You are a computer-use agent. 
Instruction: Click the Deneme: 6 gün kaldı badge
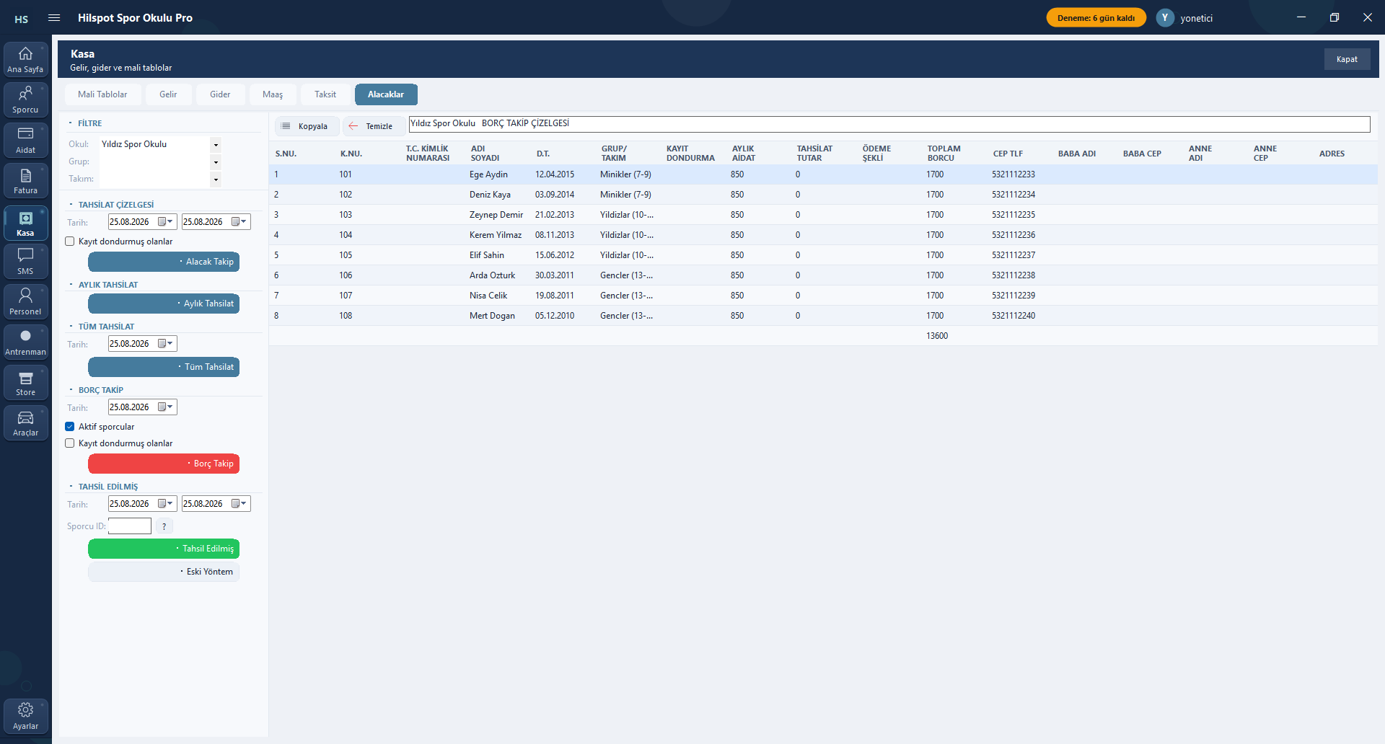coord(1096,18)
